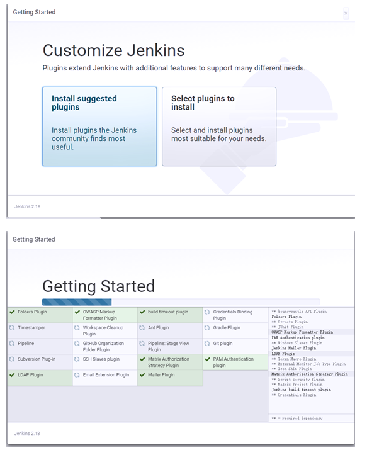Click Pipeline: Stage View spinner icon
The width and height of the screenshot is (384, 450).
(142, 344)
